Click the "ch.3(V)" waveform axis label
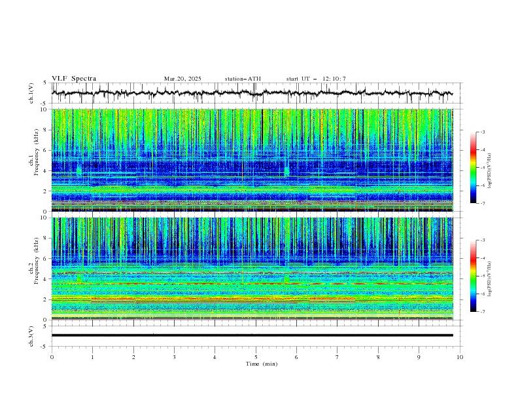Viewport: 518px width, 401px height. (31, 336)
